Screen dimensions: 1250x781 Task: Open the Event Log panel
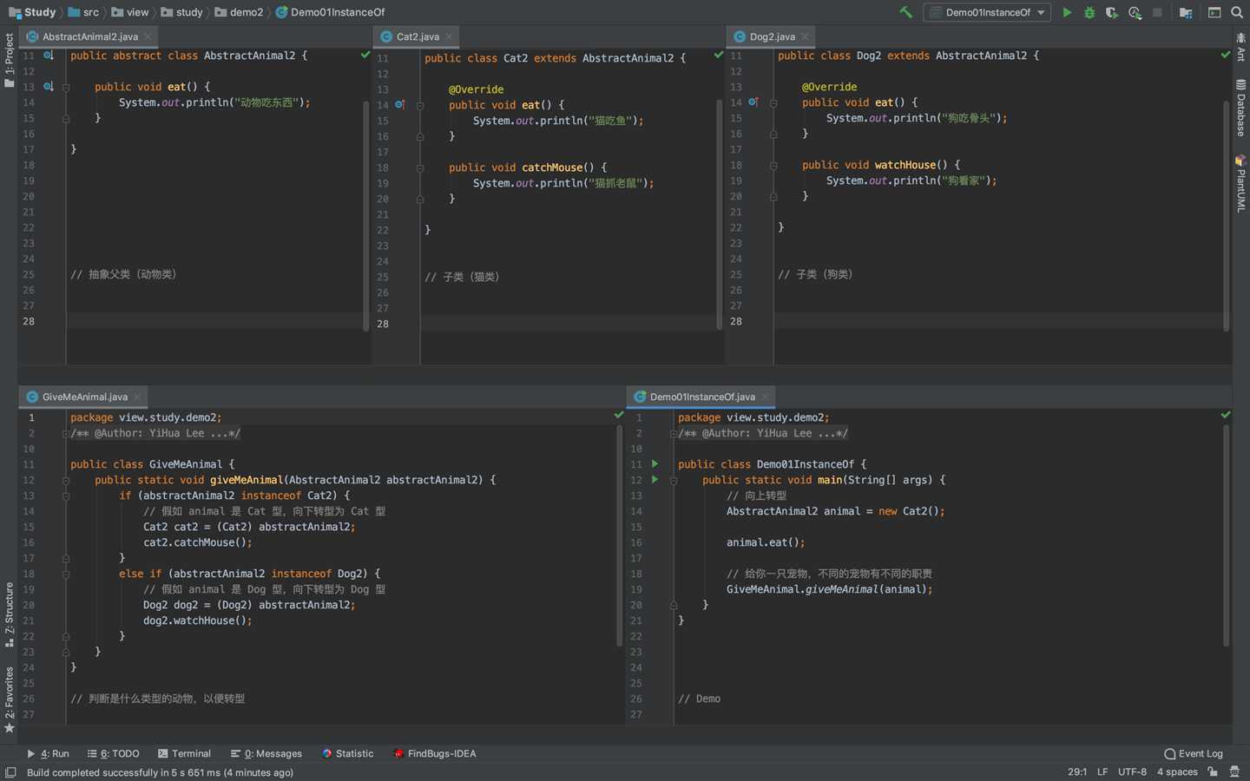pos(1194,753)
